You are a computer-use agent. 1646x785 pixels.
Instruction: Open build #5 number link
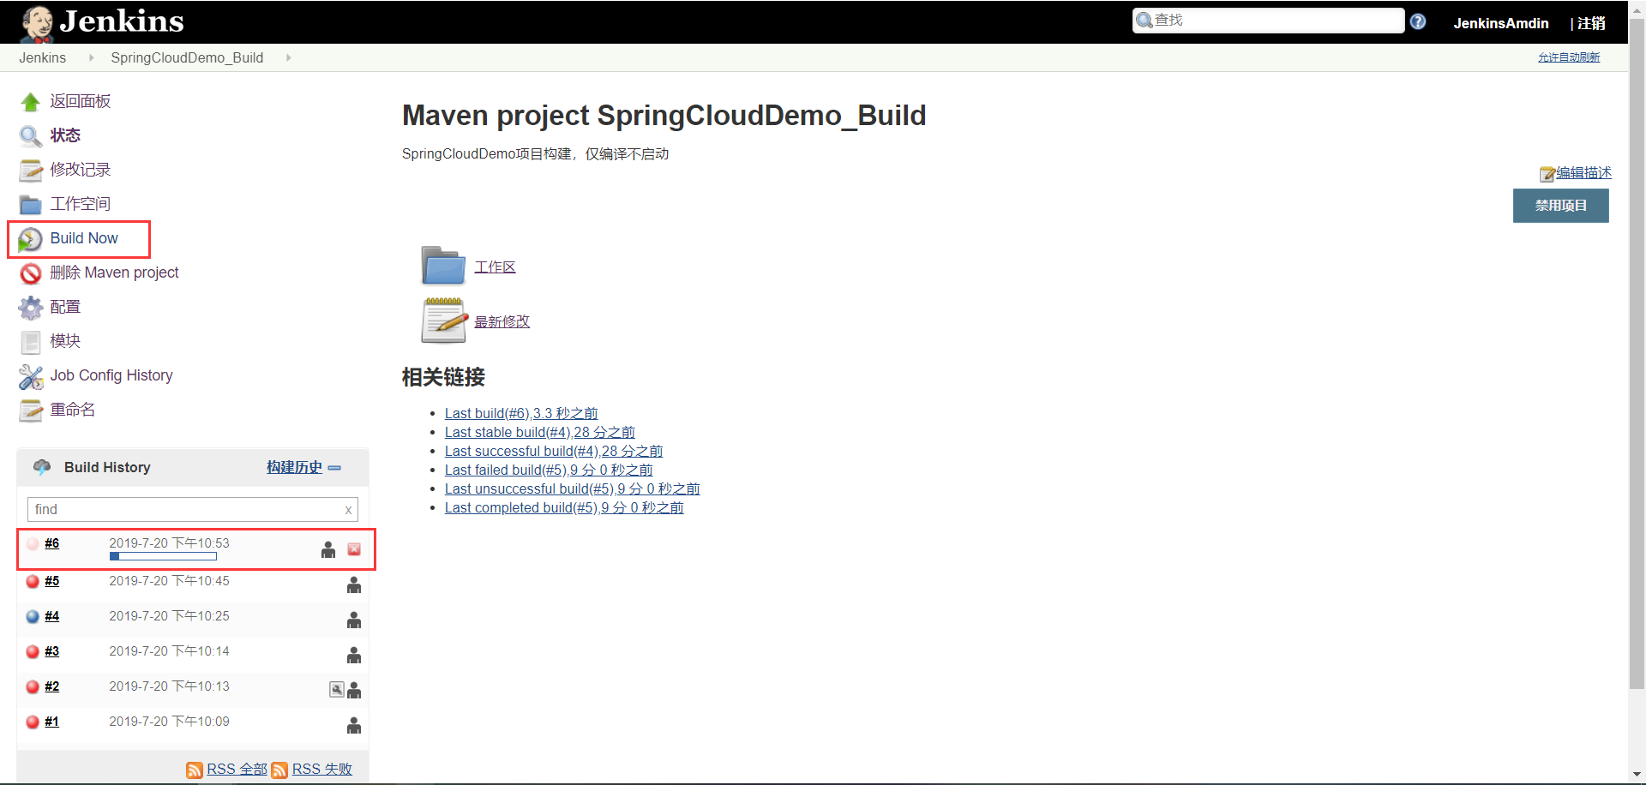(x=52, y=581)
